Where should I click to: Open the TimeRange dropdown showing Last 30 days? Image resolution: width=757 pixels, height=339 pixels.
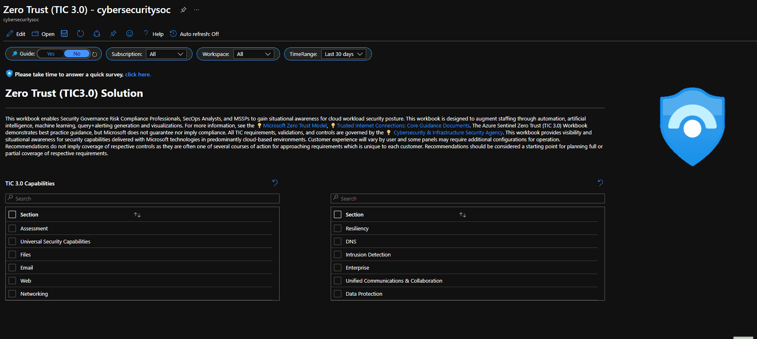[344, 54]
